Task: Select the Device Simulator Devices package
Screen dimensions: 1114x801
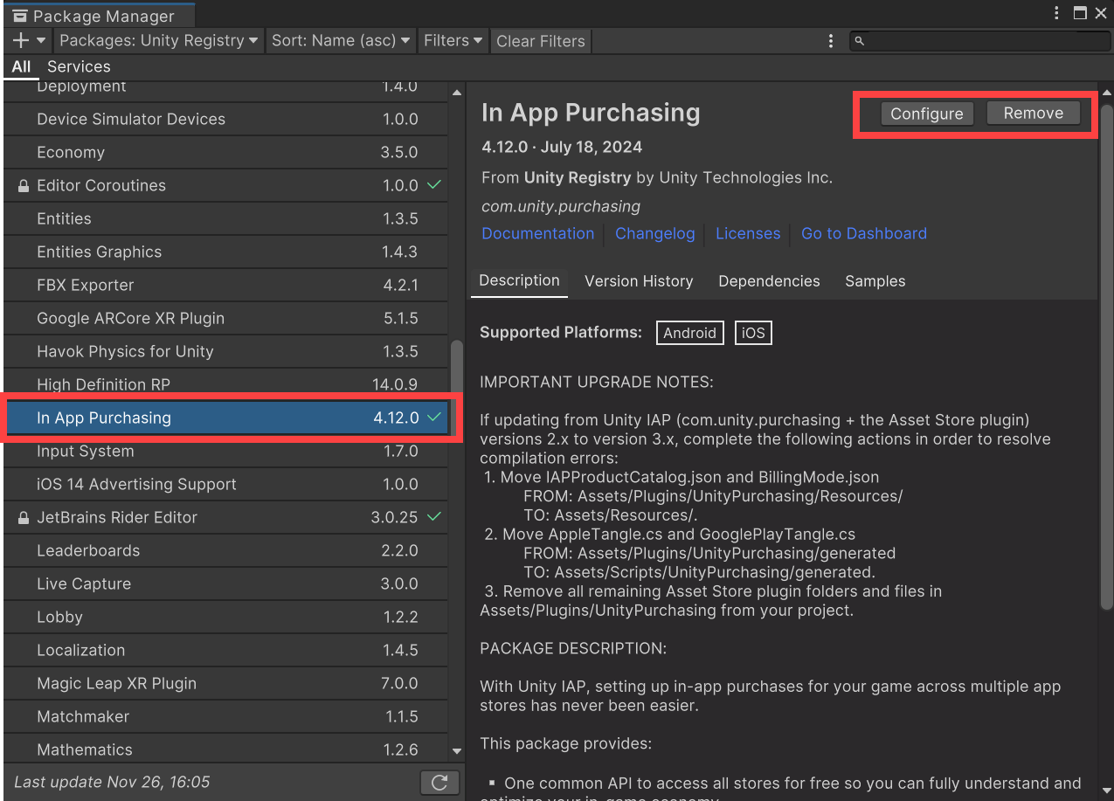Action: [225, 120]
